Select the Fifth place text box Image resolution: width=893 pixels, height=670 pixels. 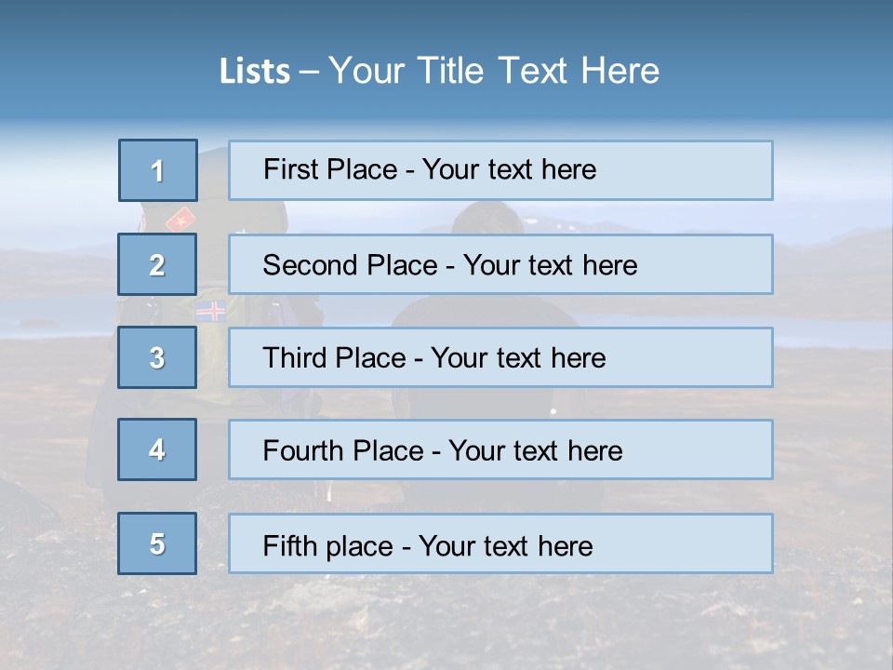pyautogui.click(x=500, y=543)
